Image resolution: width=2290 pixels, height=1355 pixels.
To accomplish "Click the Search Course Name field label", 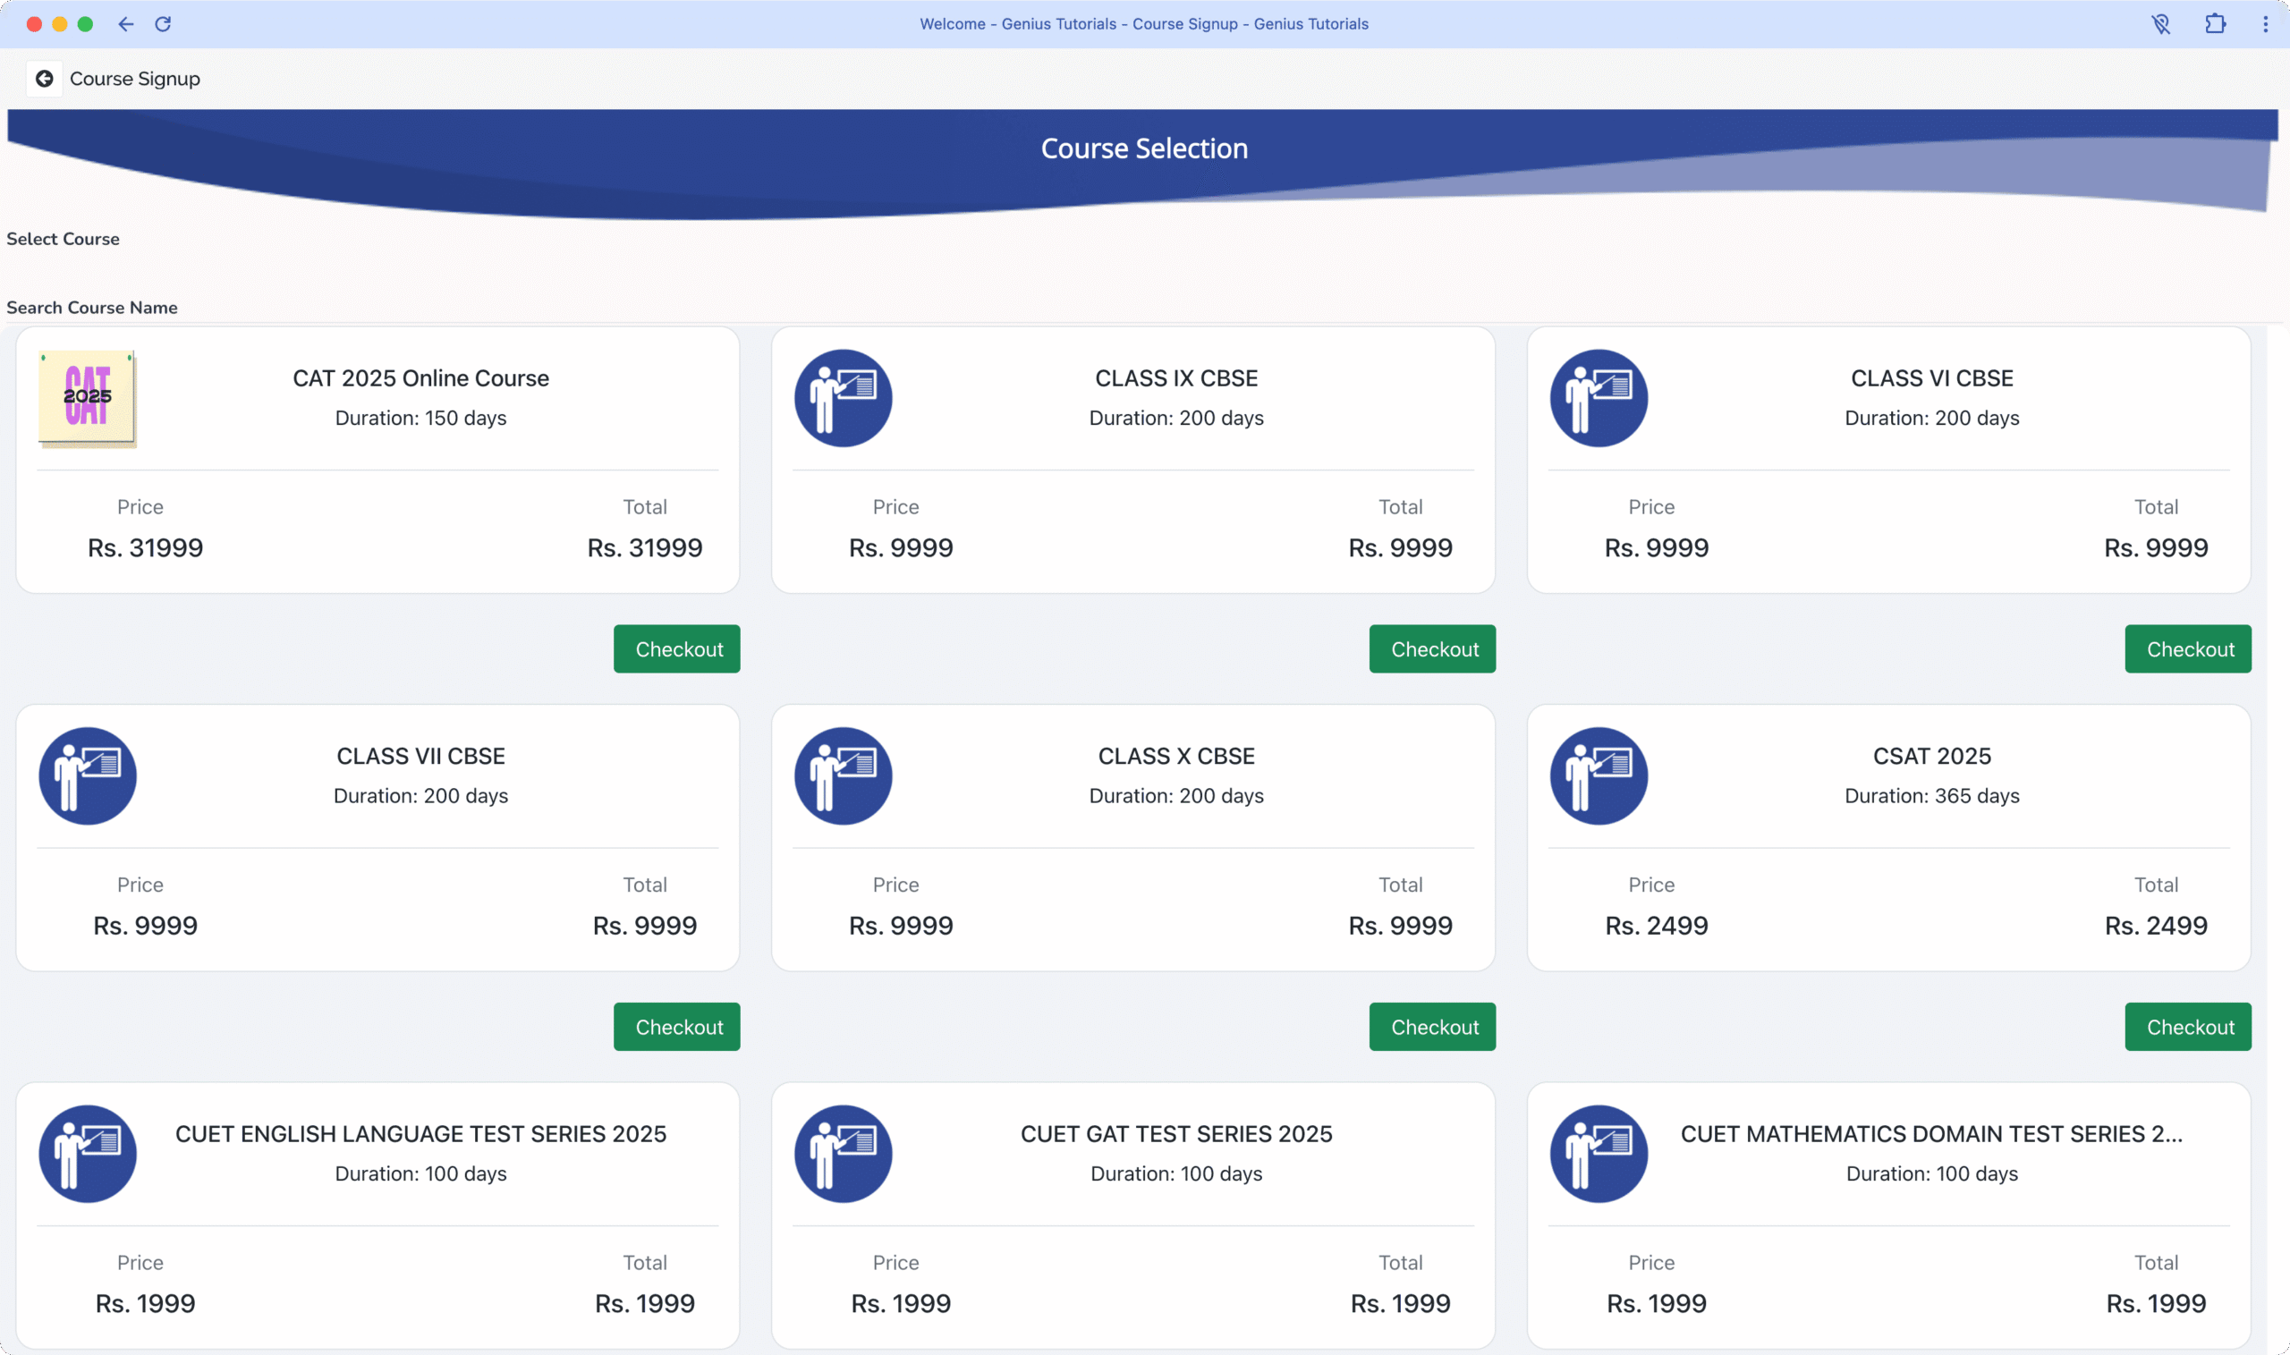I will (x=92, y=308).
